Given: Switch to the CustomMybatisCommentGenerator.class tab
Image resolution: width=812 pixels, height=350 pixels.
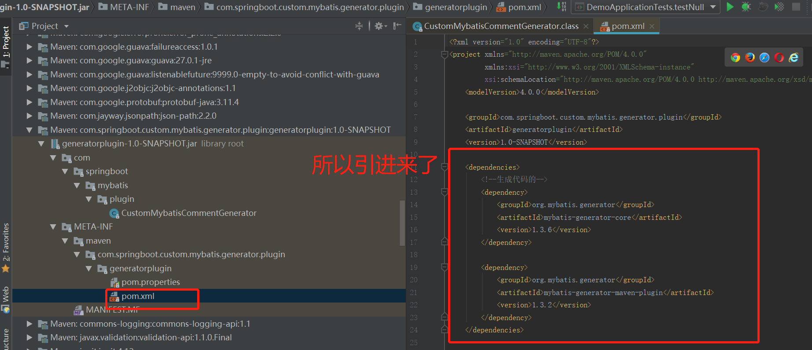Looking at the screenshot, I should click(501, 26).
